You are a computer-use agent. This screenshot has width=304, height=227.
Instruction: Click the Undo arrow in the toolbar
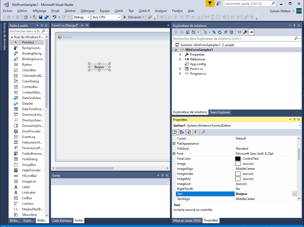pyautogui.click(x=54, y=17)
